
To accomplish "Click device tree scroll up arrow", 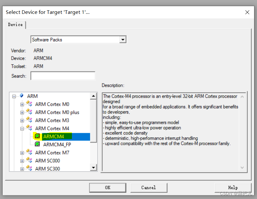I will pyautogui.click(x=94, y=96).
